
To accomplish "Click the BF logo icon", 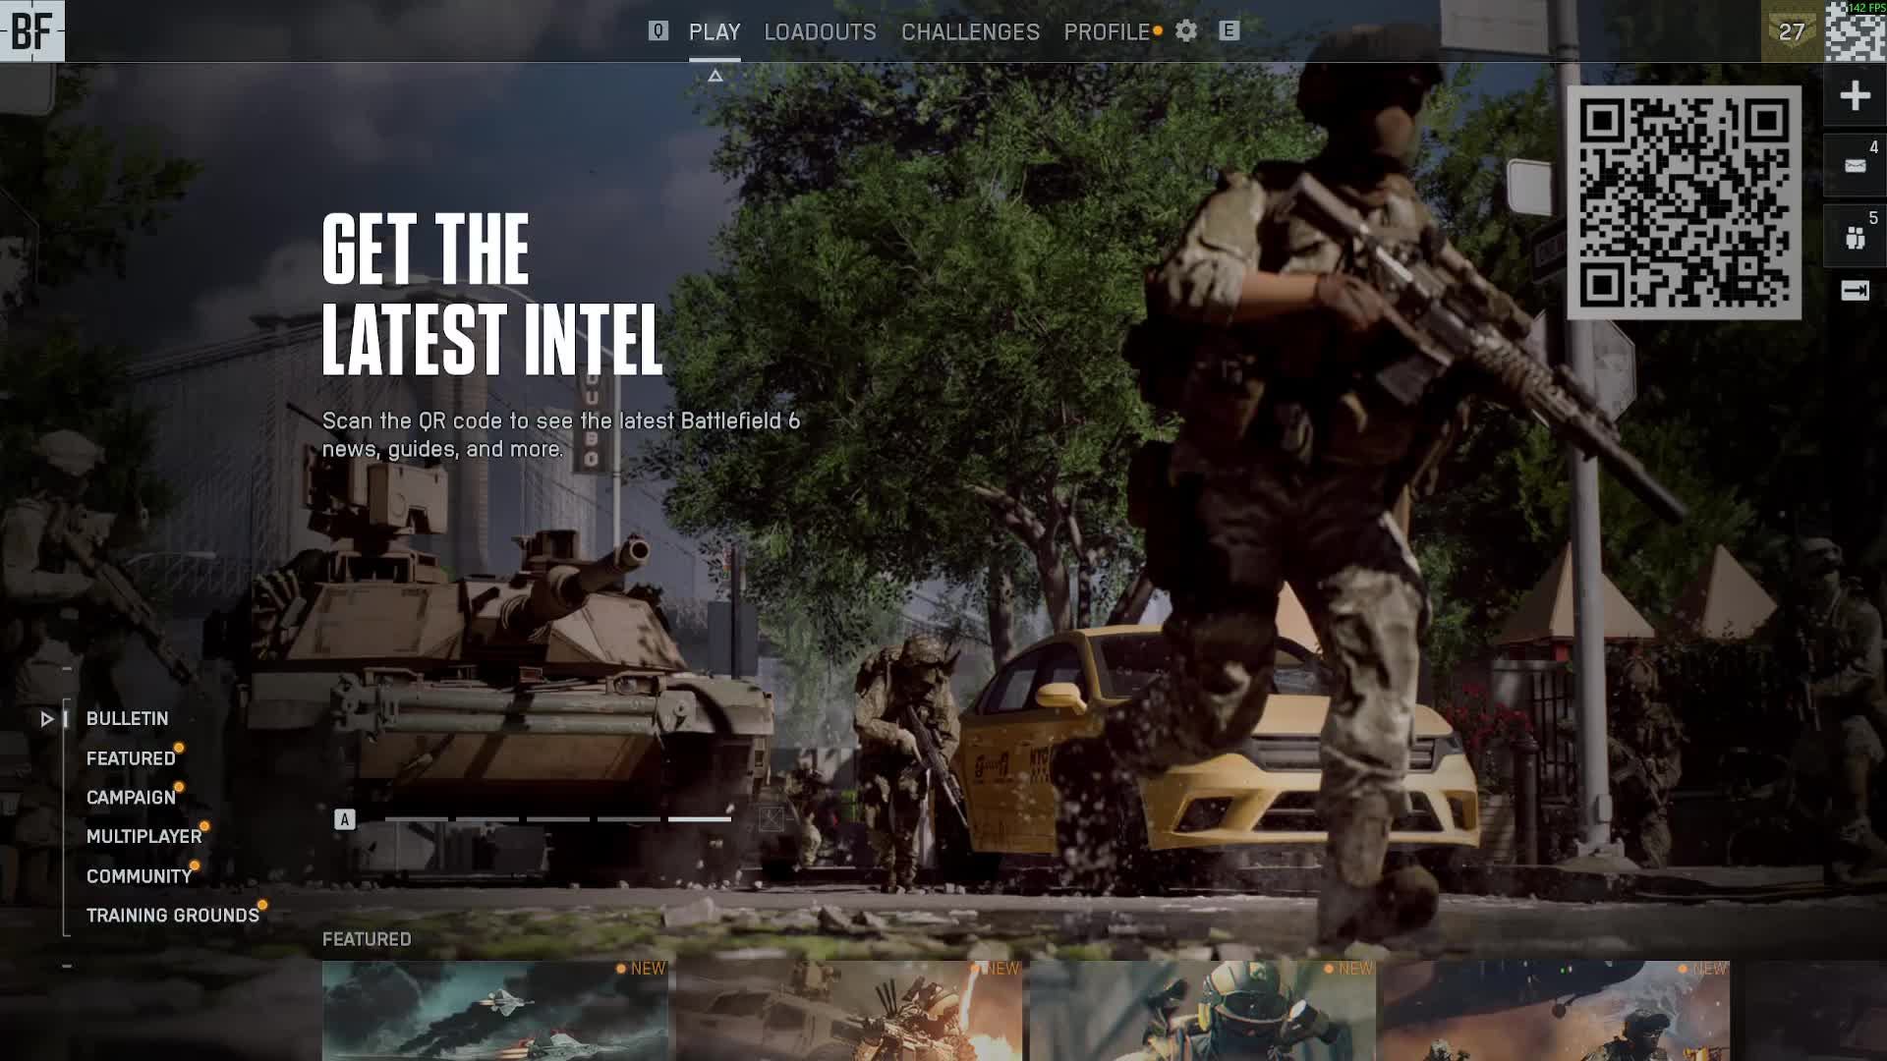I will (x=31, y=31).
